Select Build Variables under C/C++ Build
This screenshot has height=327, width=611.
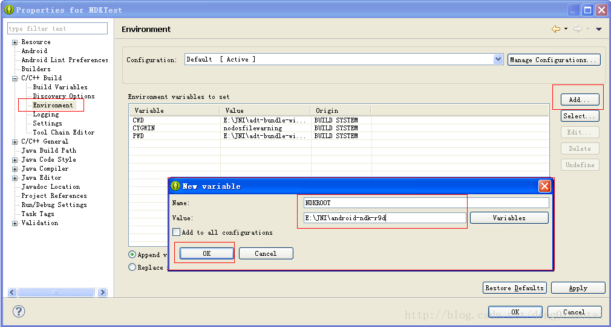point(60,87)
